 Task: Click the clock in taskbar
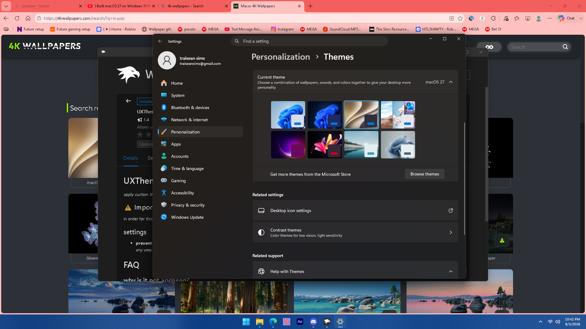pos(572,322)
